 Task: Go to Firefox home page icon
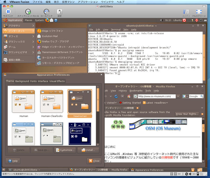[129, 96]
